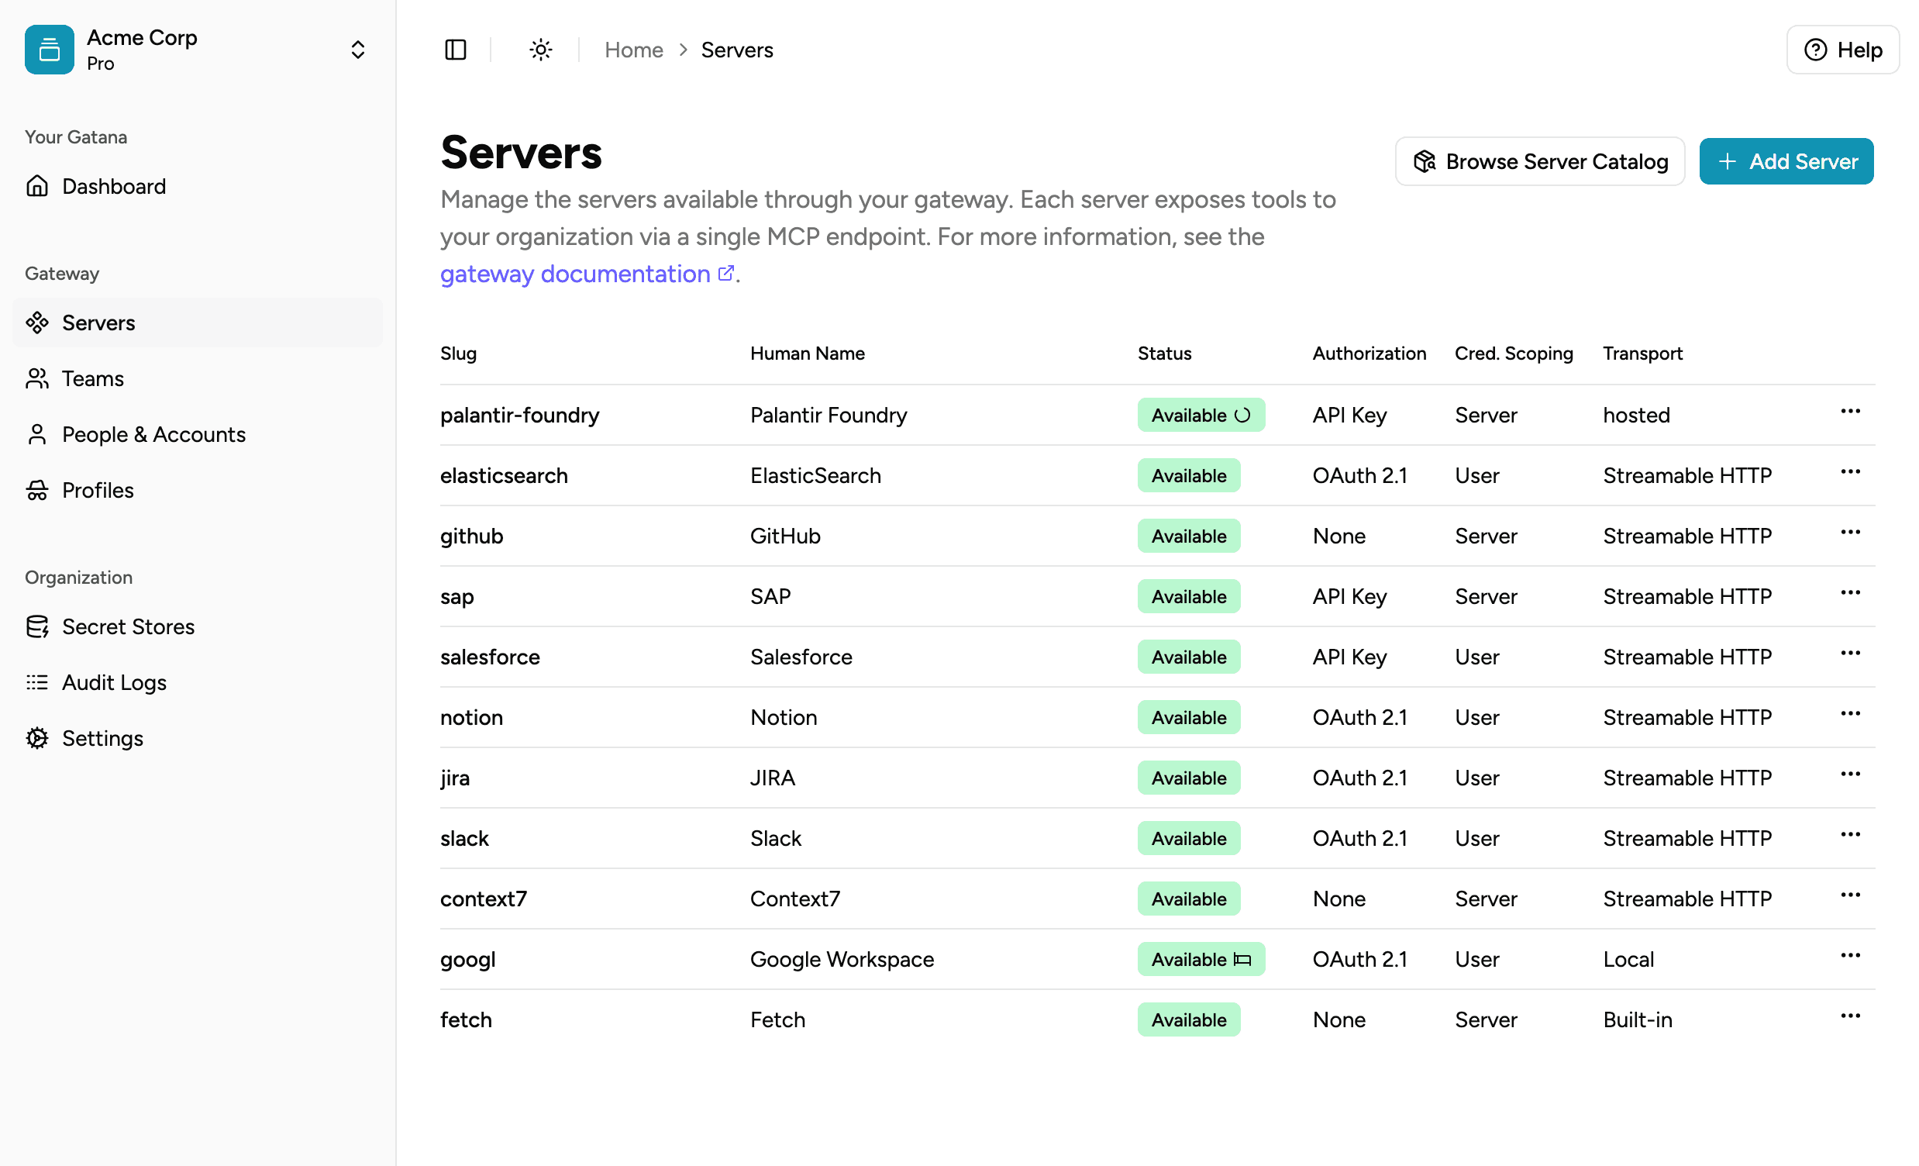
Task: Click the Acme Corp workspace logo icon
Action: (x=48, y=49)
